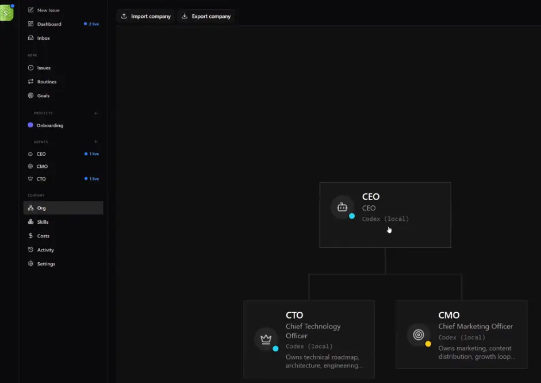The width and height of the screenshot is (541, 383).
Task: Click the company logo avatar
Action: coord(7,13)
